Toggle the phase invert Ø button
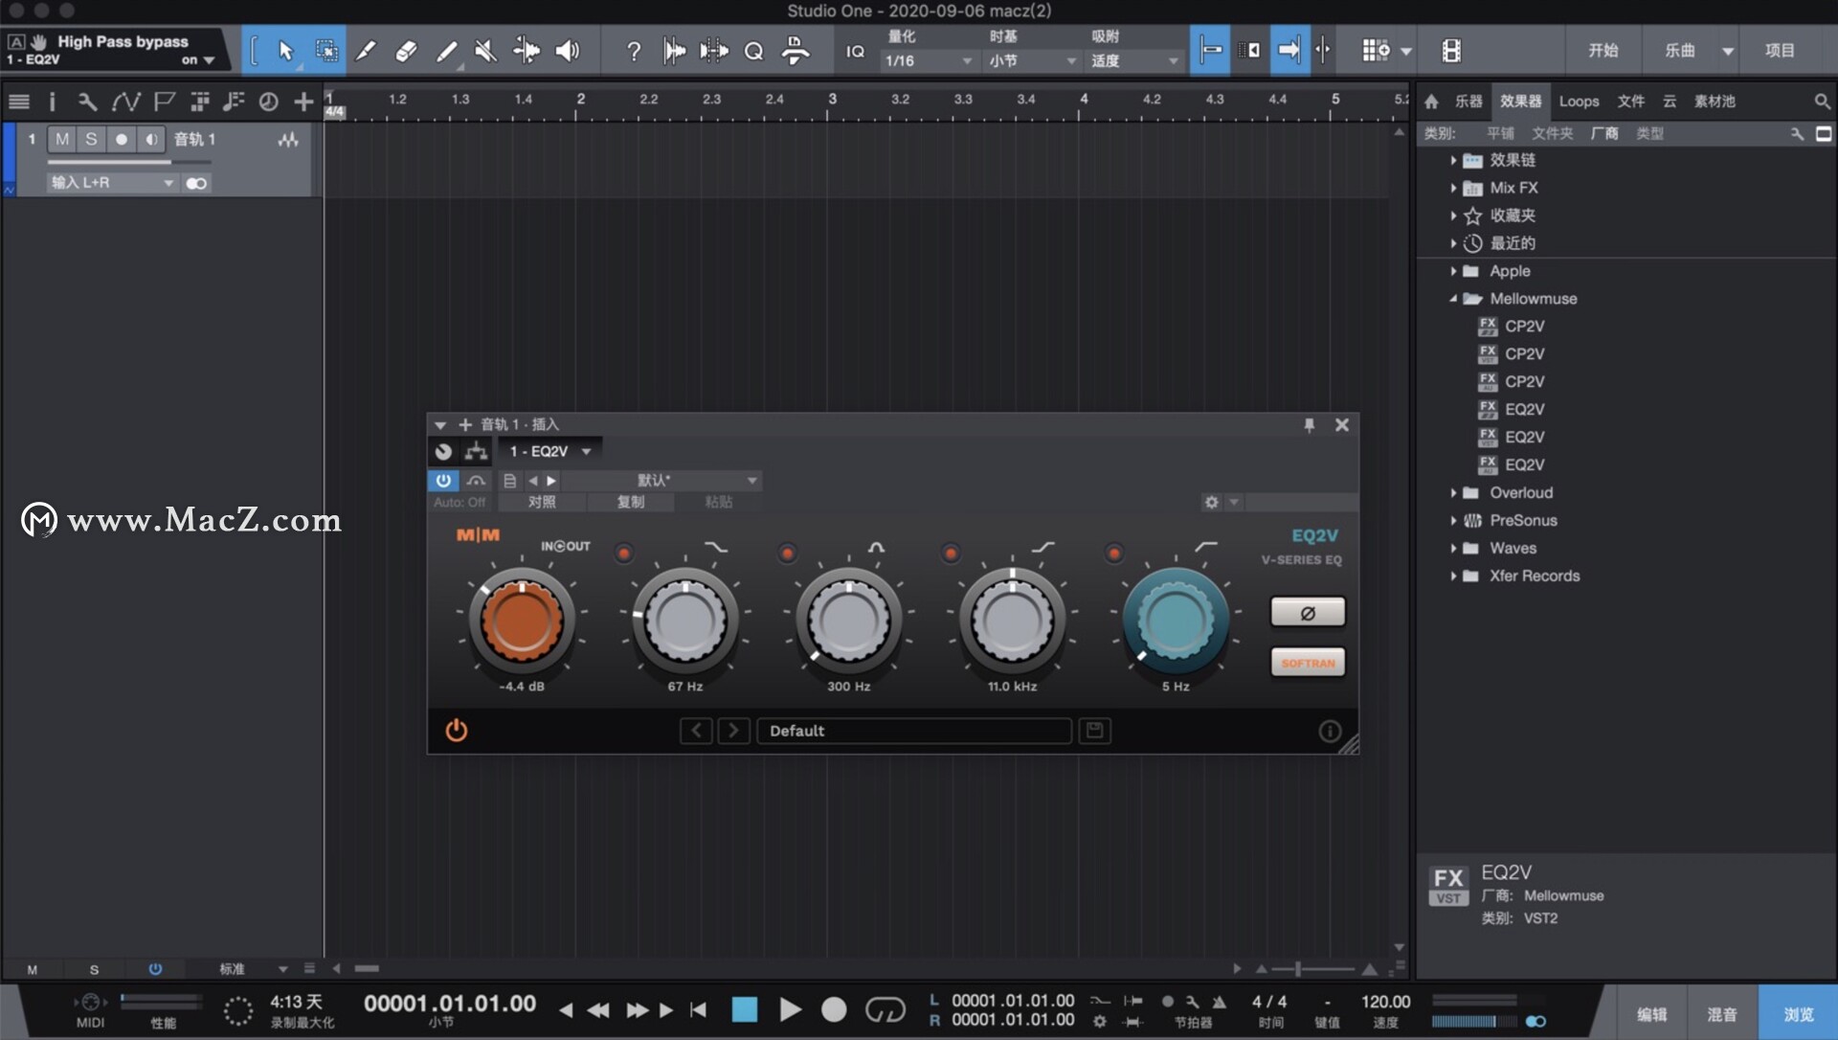The height and width of the screenshot is (1040, 1838). click(1308, 612)
